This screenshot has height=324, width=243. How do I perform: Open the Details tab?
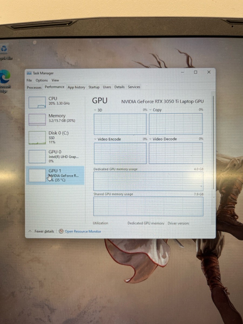119,87
